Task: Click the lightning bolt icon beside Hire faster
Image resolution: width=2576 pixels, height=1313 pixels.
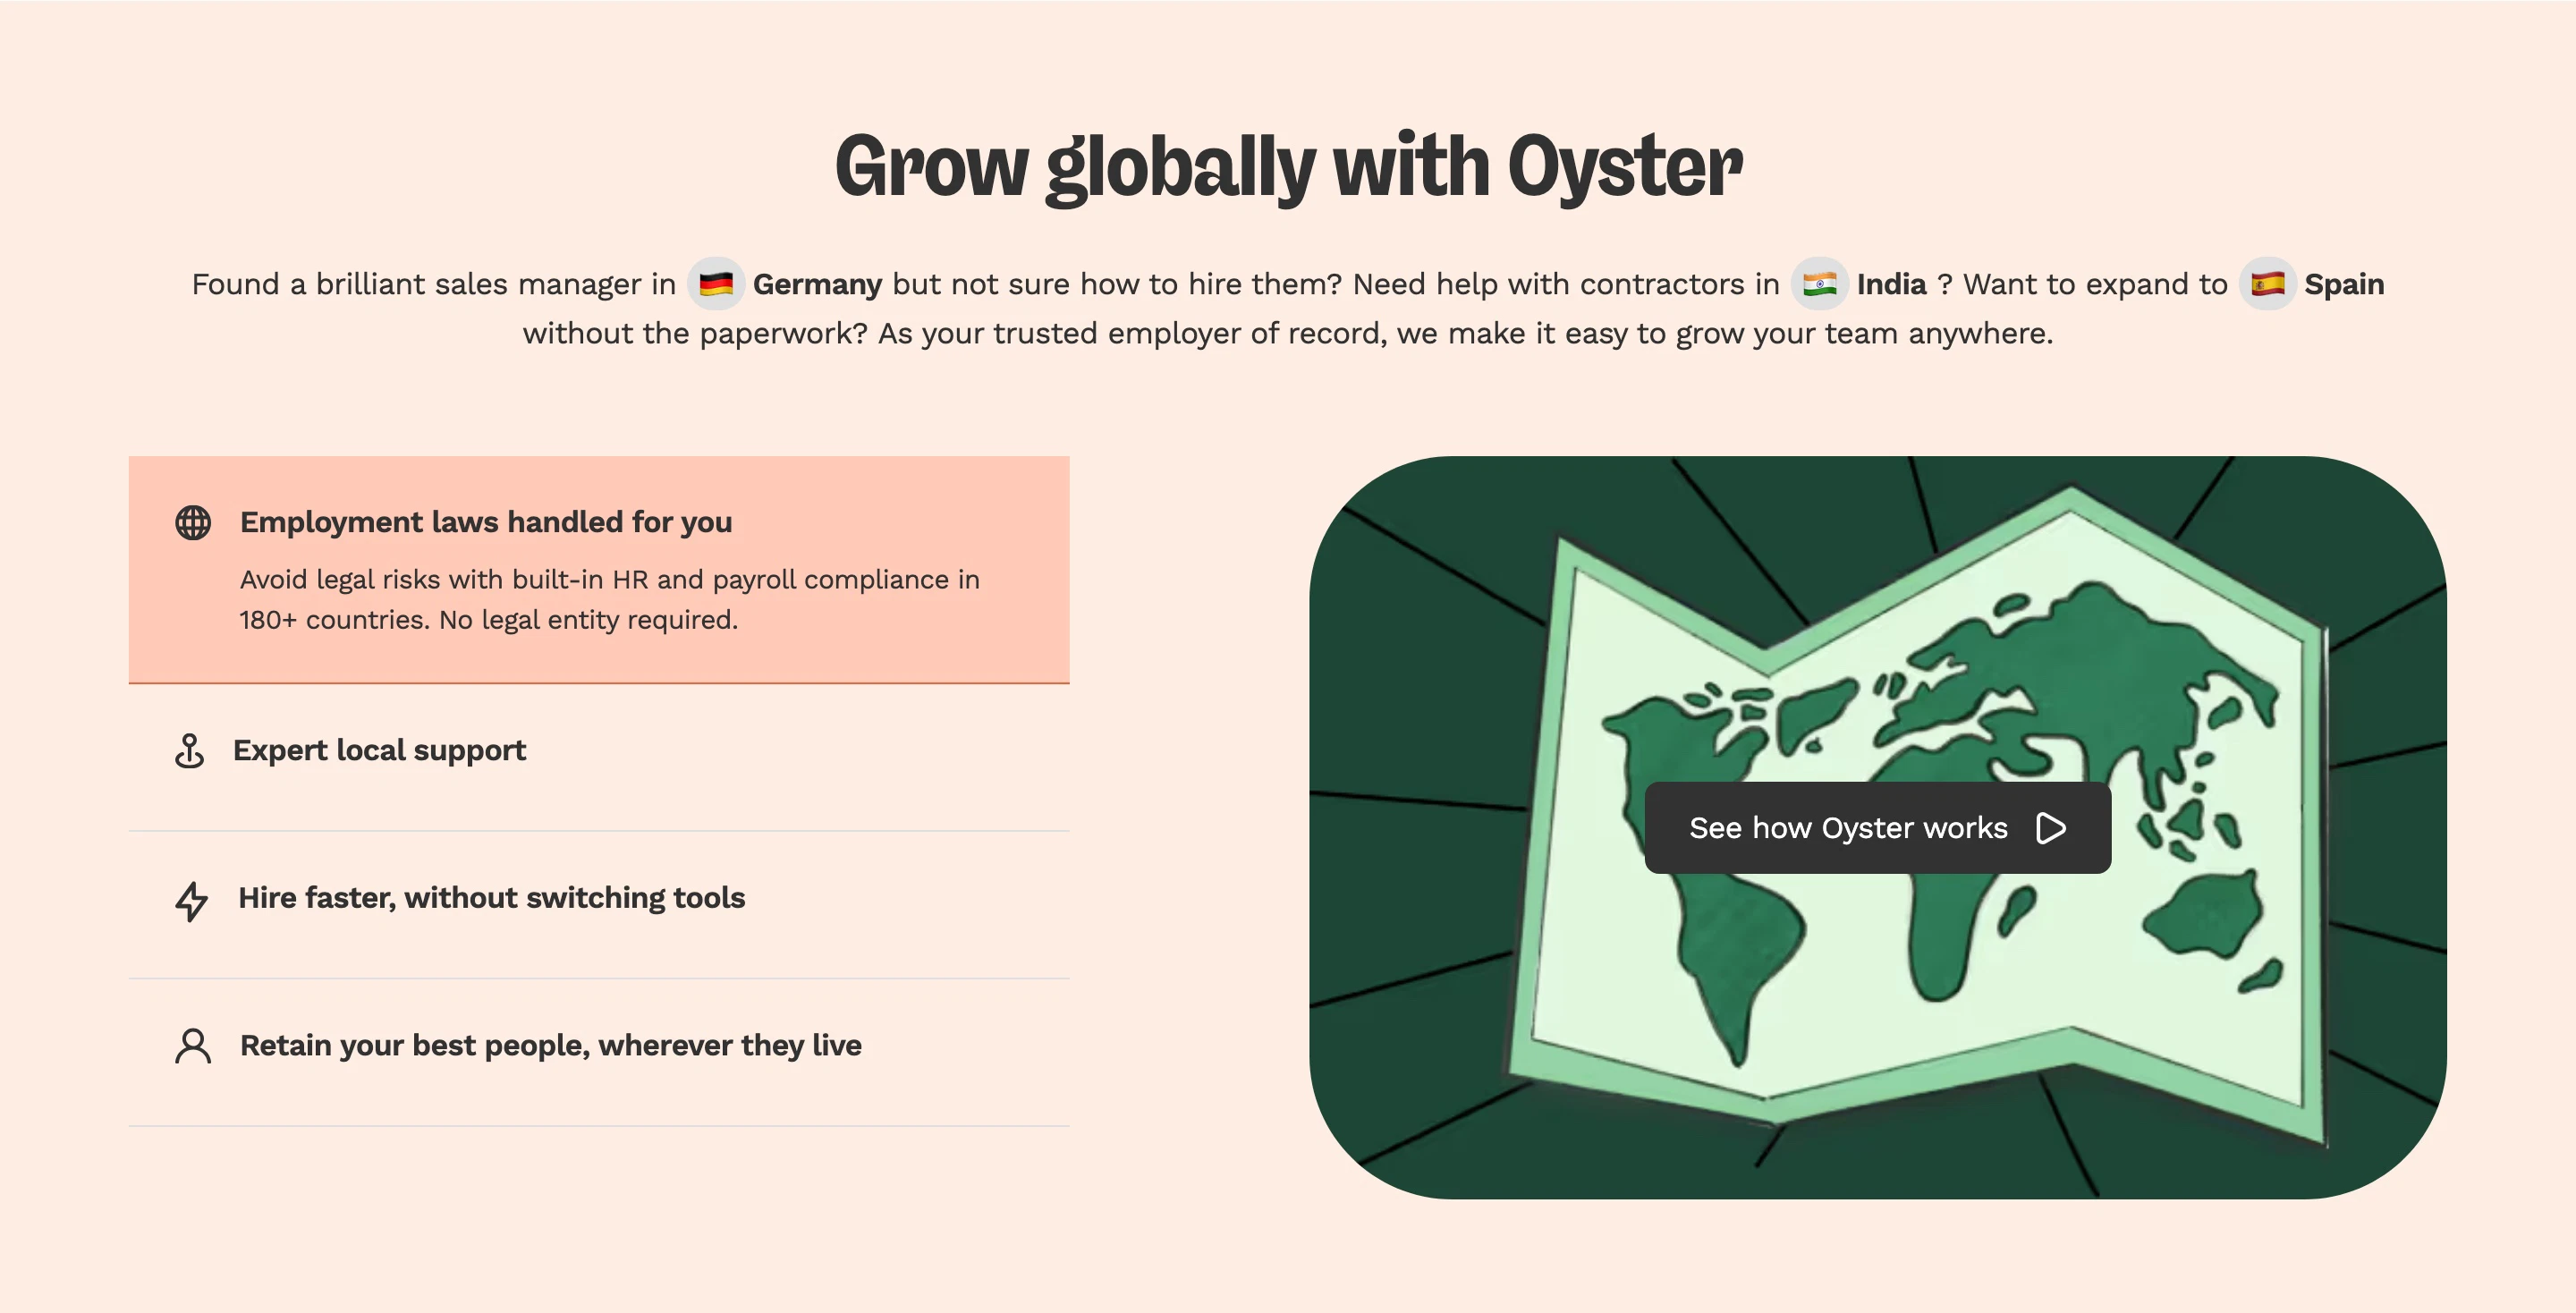Action: tap(191, 900)
